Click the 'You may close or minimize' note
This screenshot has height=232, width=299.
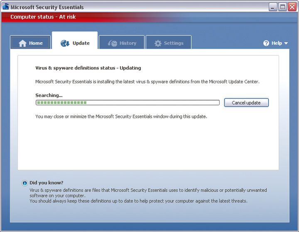(121, 116)
